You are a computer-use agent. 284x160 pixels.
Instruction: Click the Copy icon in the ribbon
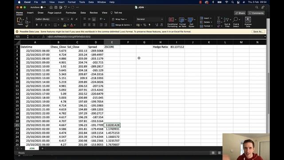(x=27, y=22)
